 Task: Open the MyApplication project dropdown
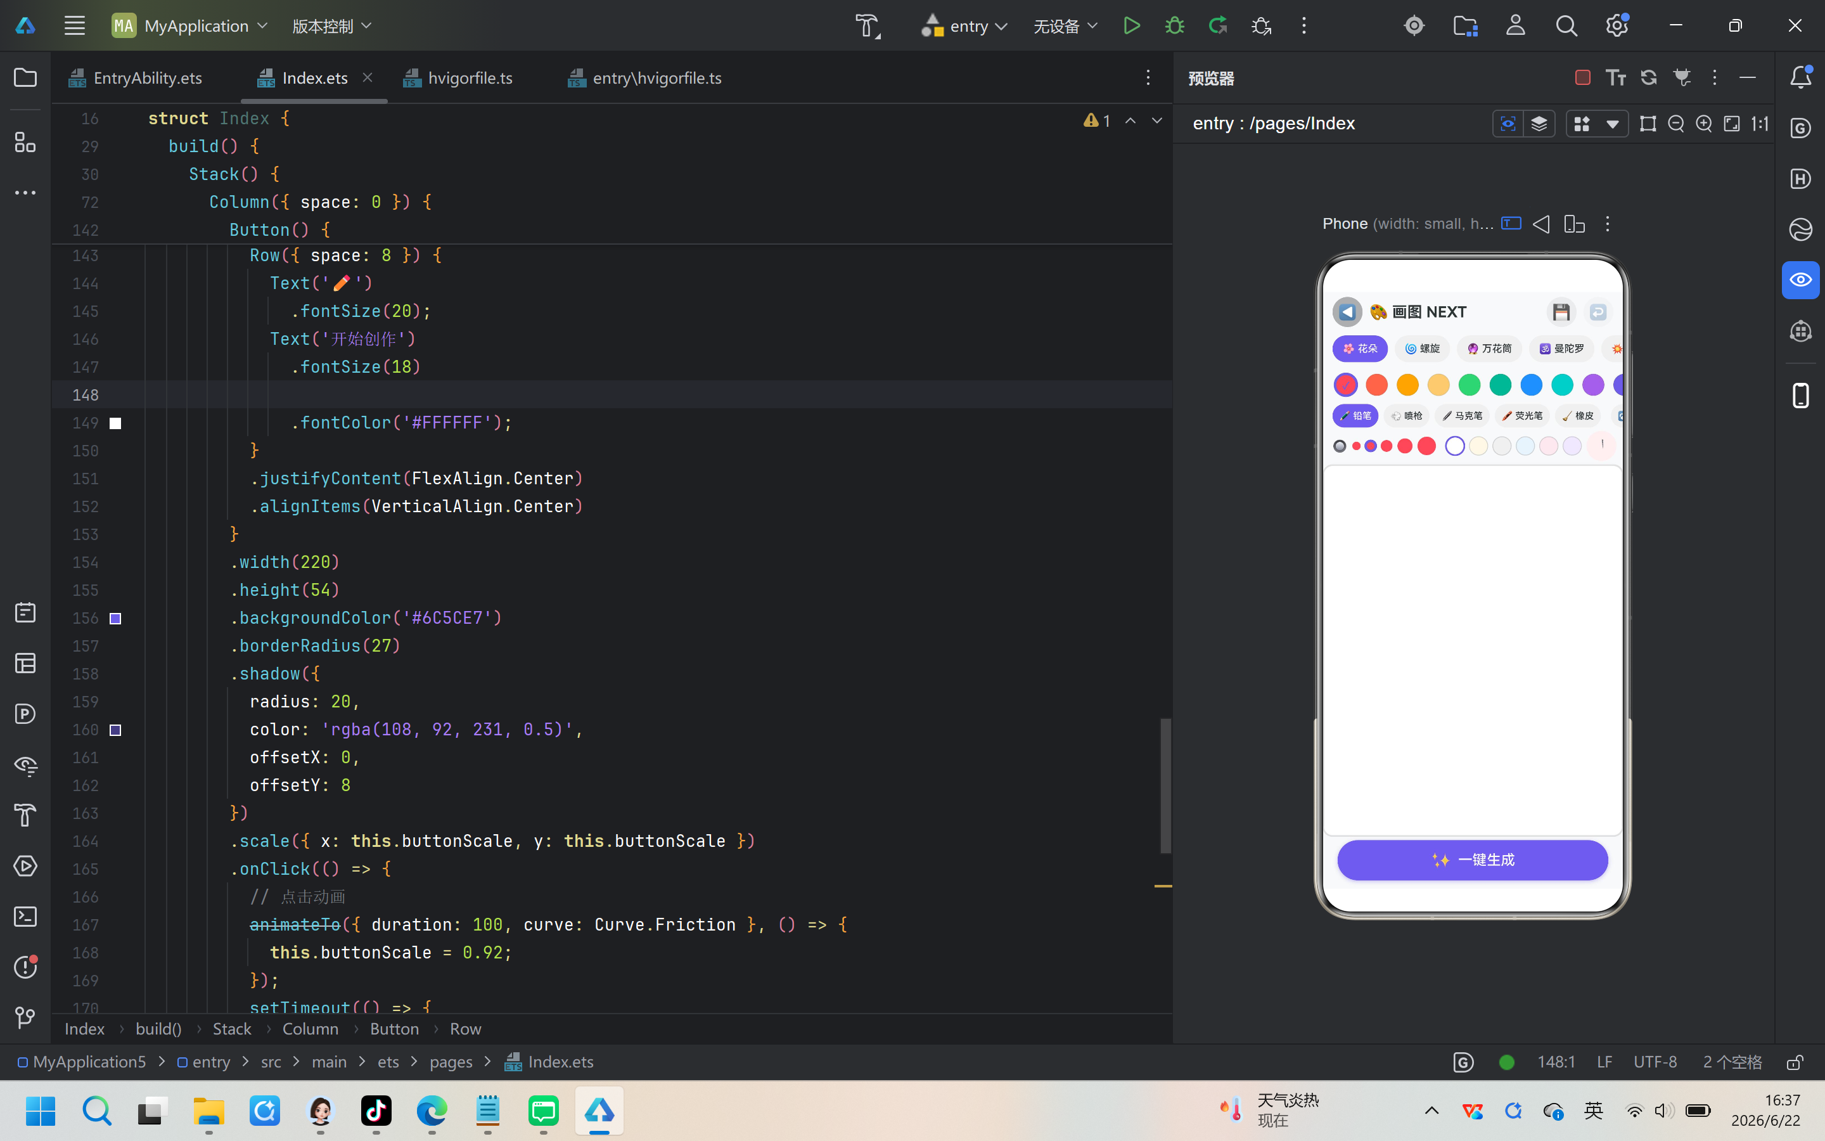pos(190,25)
